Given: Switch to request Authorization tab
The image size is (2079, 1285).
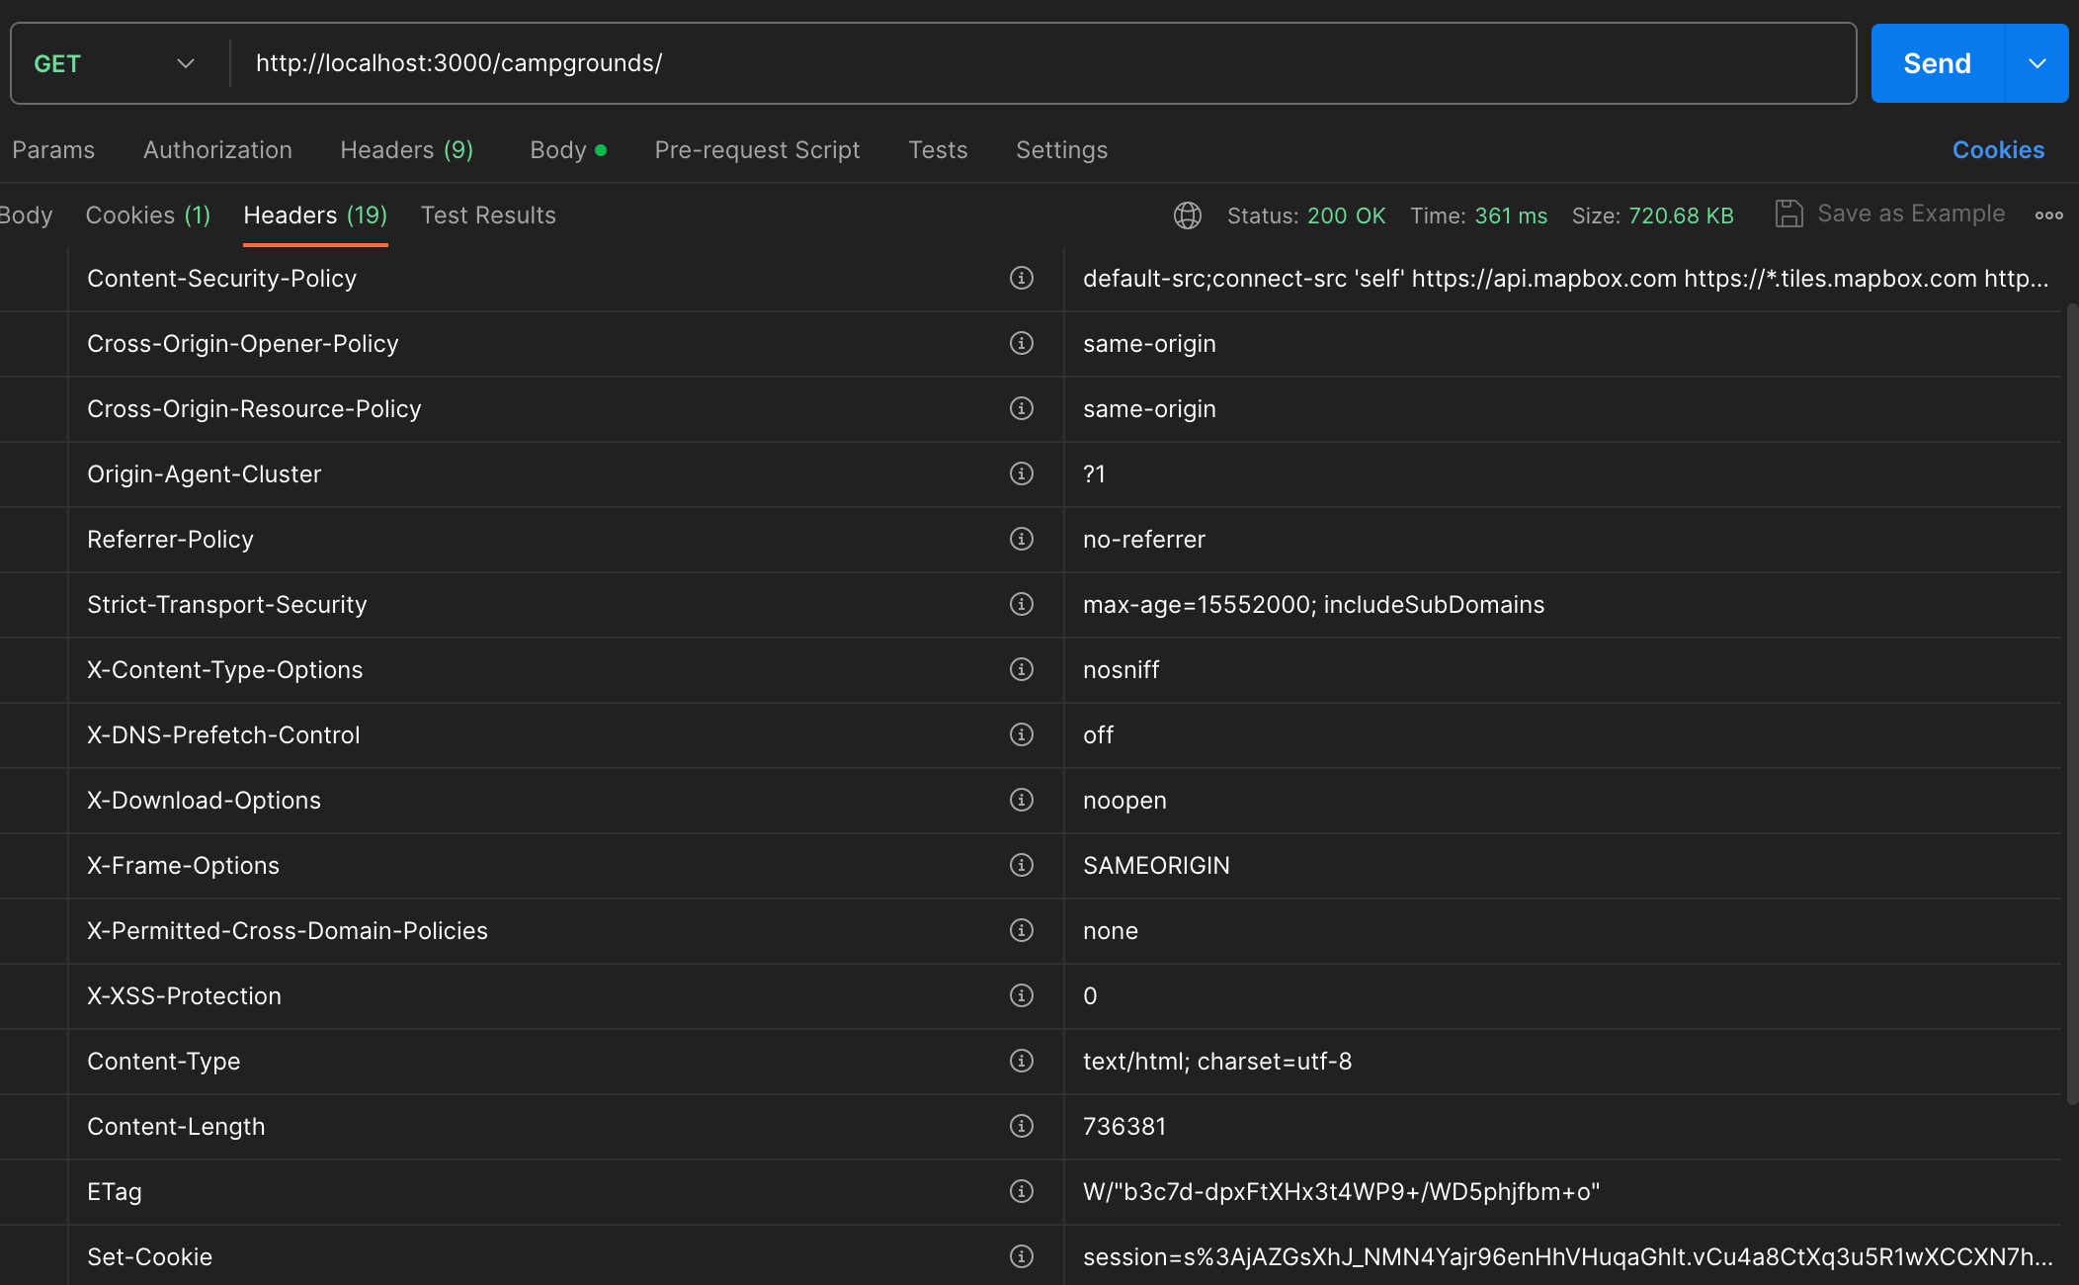Looking at the screenshot, I should pos(217,150).
